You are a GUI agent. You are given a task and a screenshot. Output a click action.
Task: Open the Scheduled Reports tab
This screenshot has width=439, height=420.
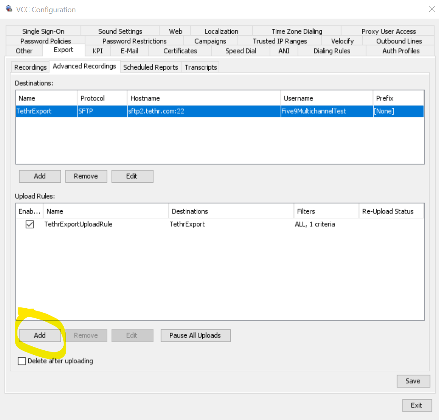pyautogui.click(x=150, y=67)
